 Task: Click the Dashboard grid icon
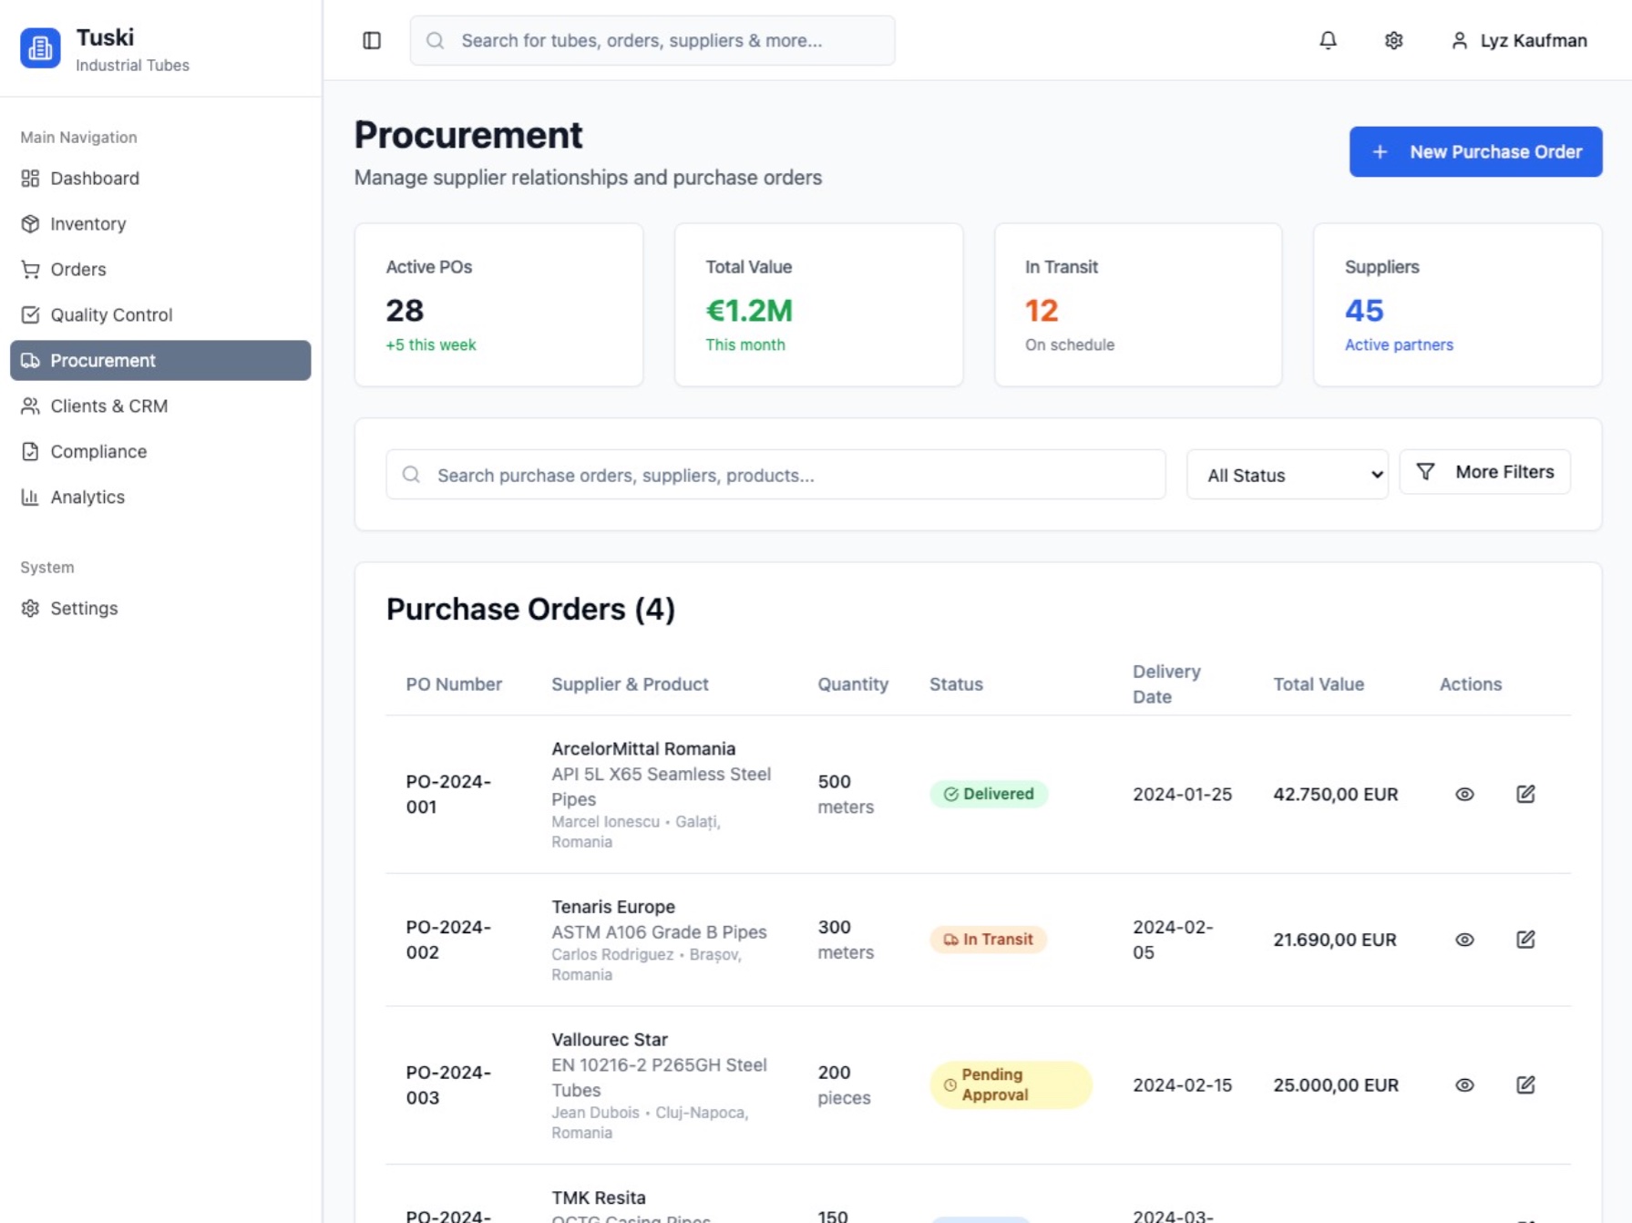tap(30, 178)
